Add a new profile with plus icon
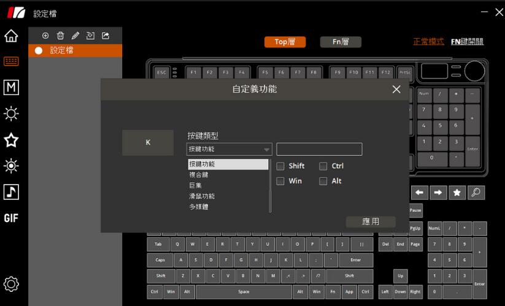The width and height of the screenshot is (505, 306). 45,36
